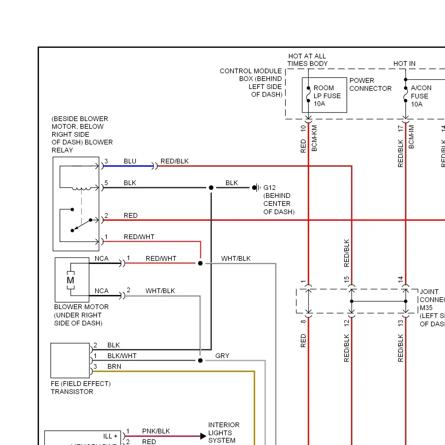Click 'RED/BLK' label after the BLU connector
The width and height of the screenshot is (445, 445).
[174, 161]
